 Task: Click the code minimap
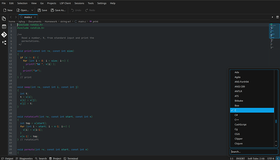pyautogui.click(x=274, y=36)
